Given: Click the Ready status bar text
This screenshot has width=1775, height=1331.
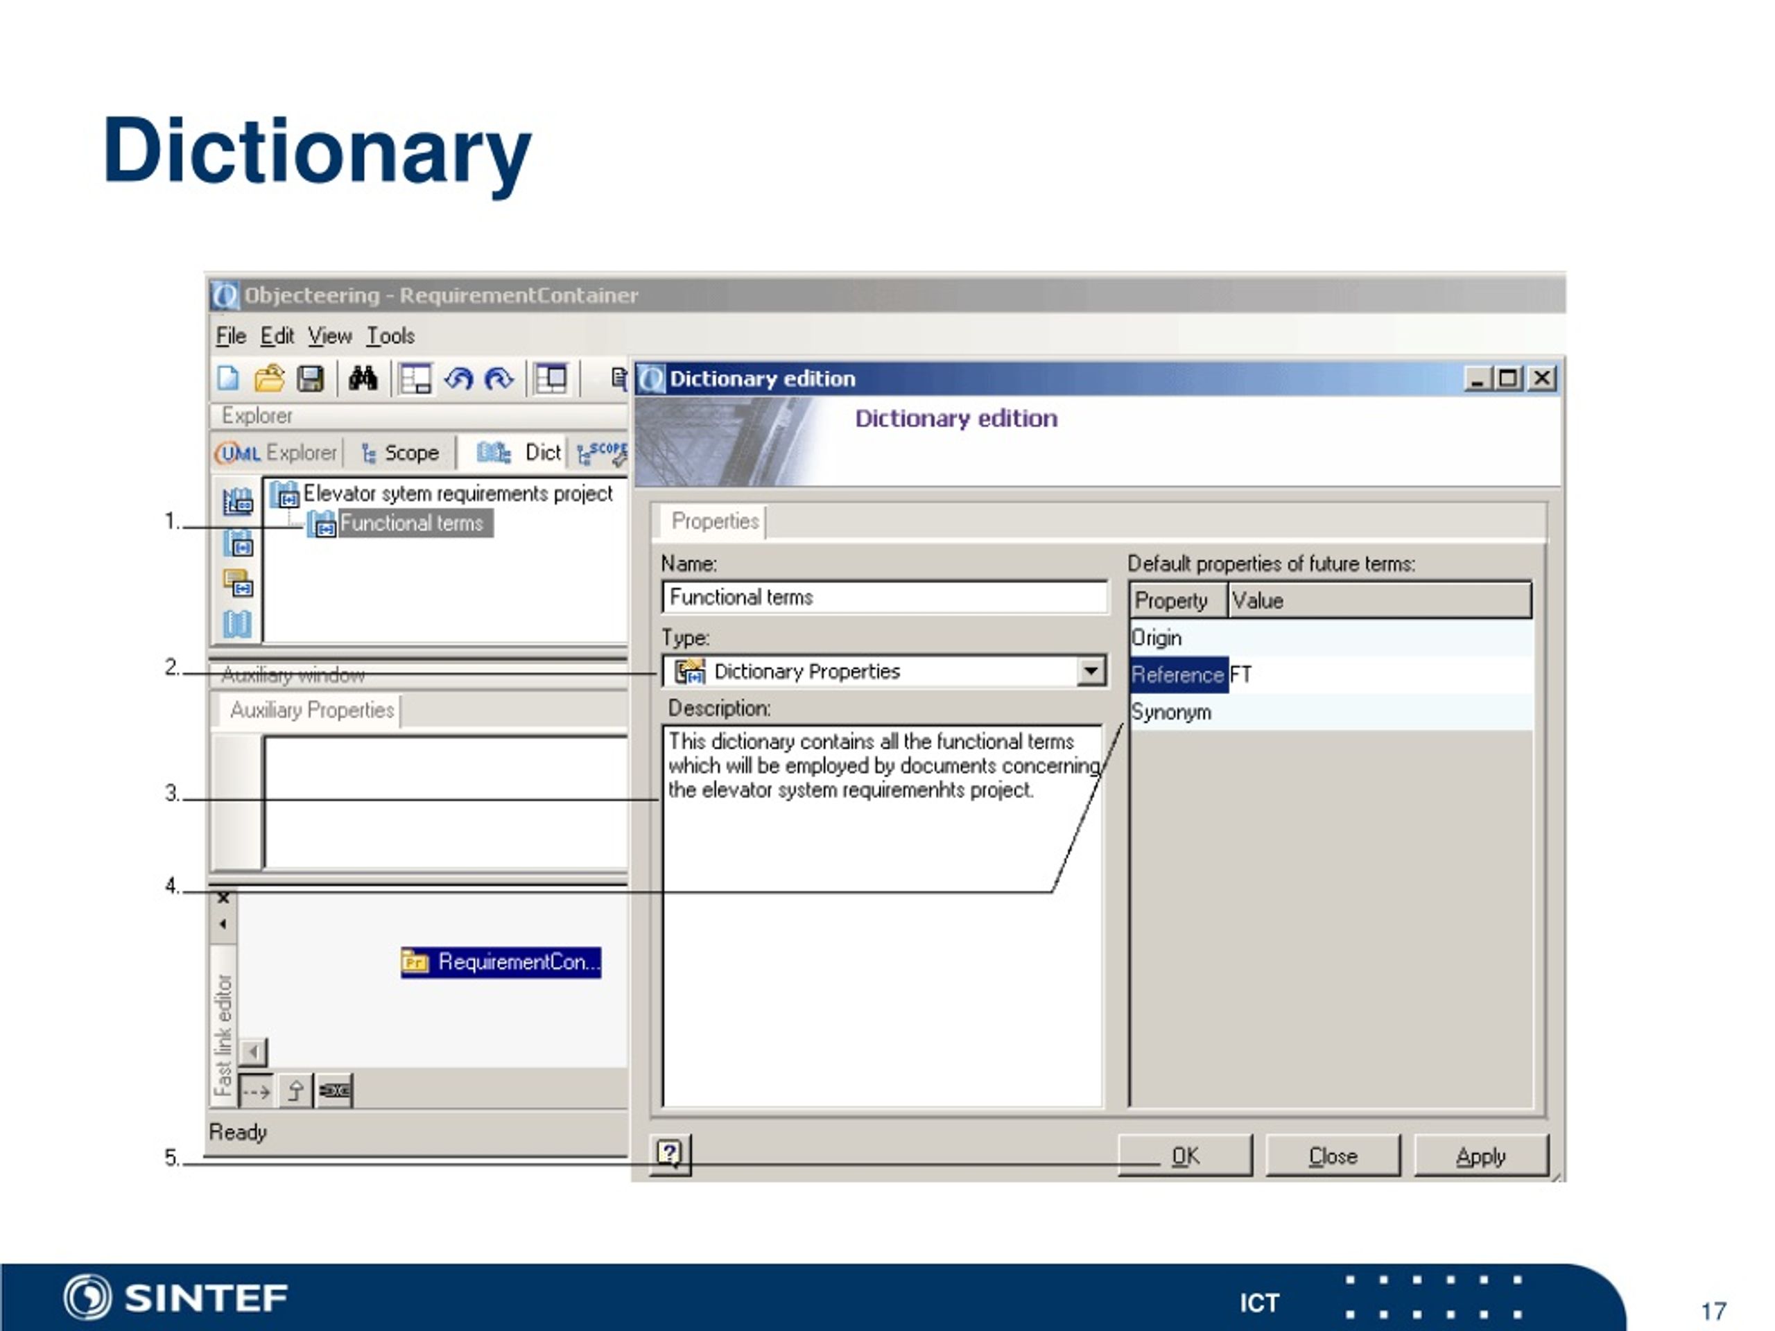Looking at the screenshot, I should pos(238,1132).
